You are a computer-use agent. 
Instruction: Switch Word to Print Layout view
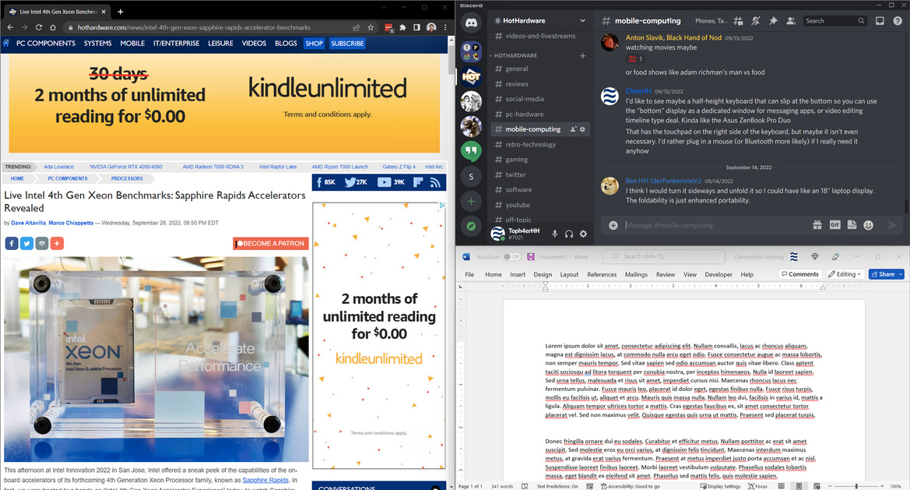pos(799,486)
